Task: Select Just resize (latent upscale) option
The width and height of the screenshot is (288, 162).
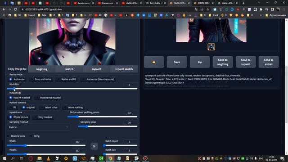Action: (98, 79)
